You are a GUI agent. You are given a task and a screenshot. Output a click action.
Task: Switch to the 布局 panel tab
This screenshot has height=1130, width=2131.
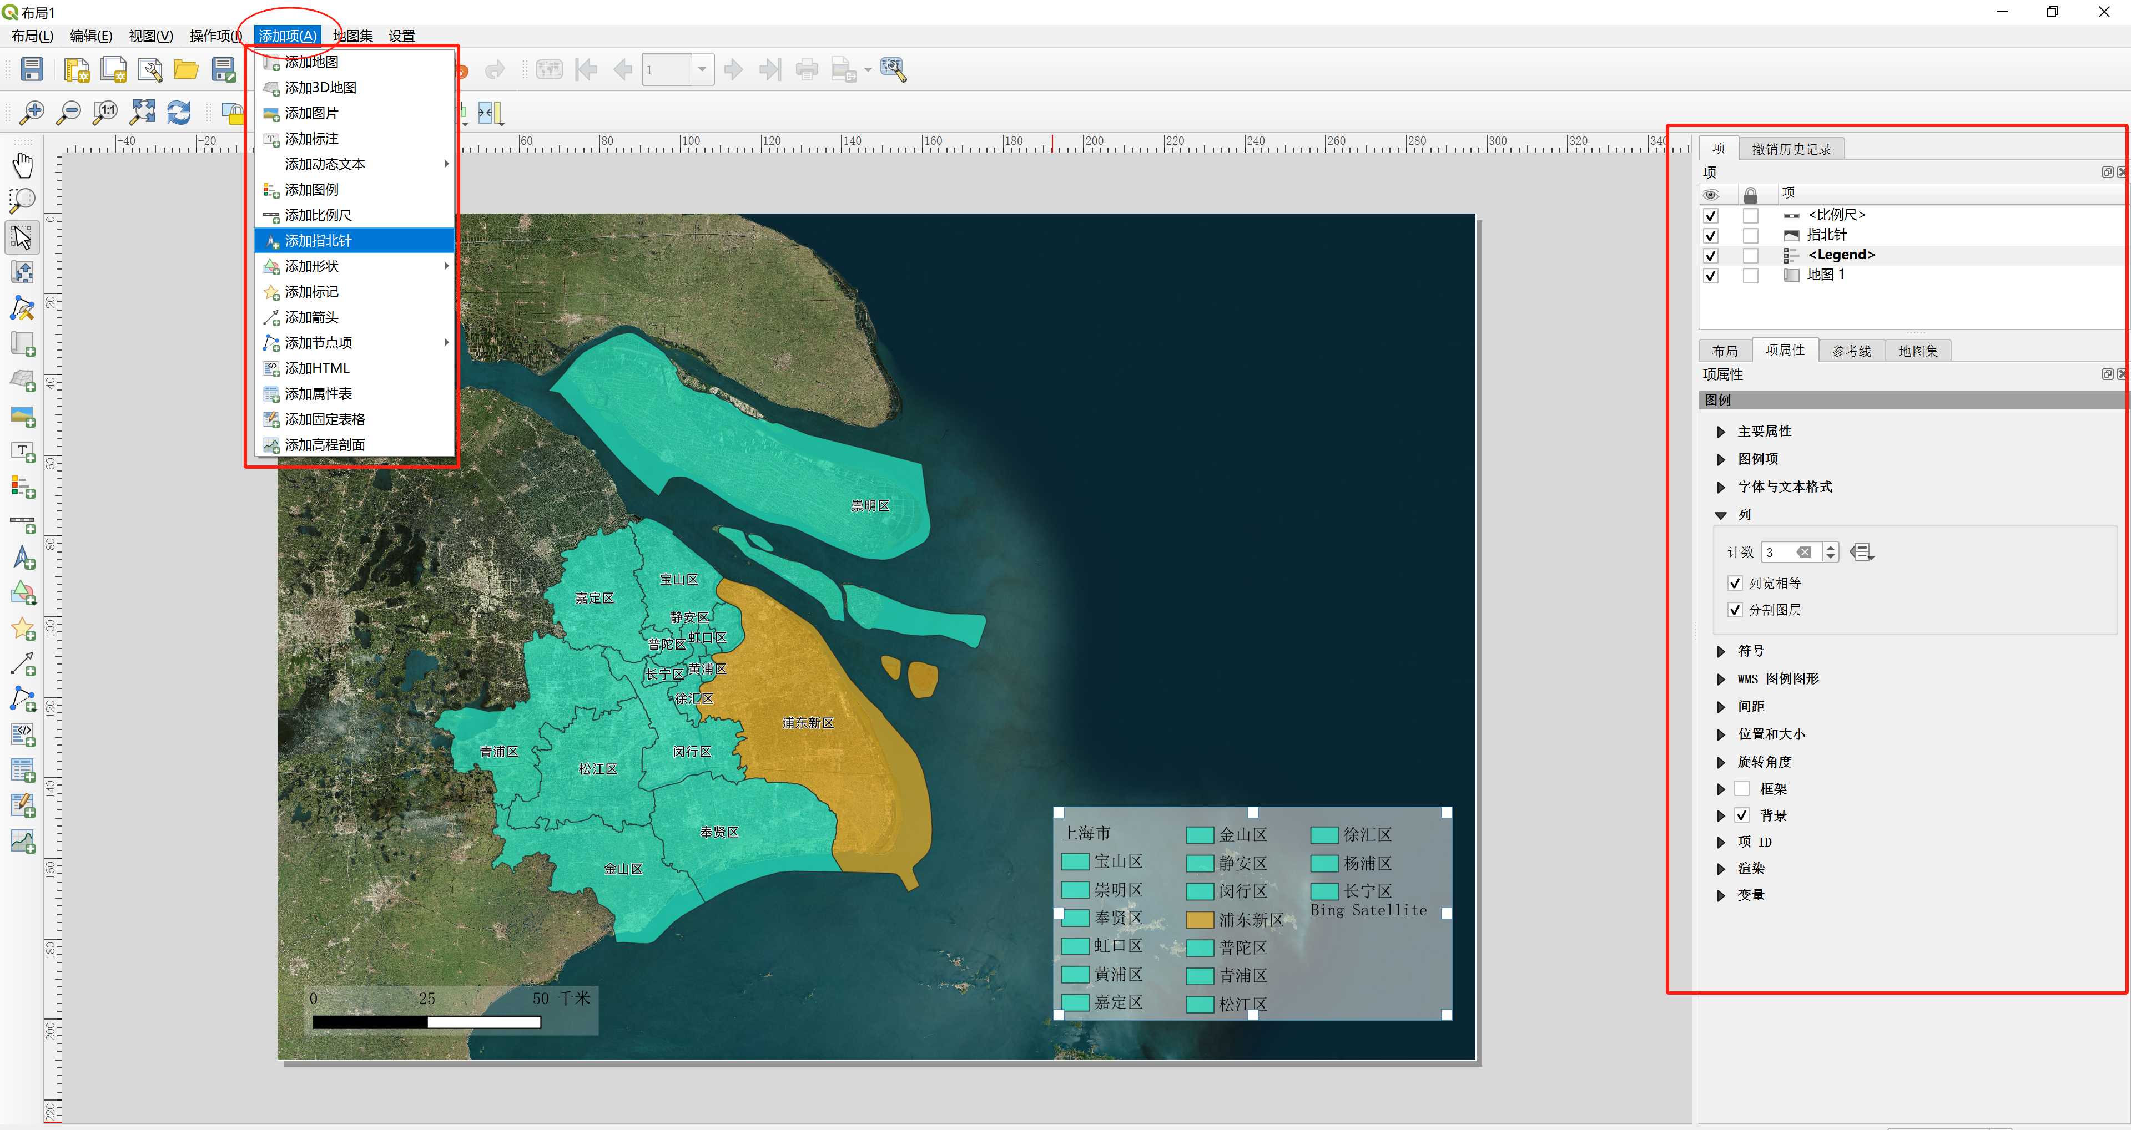[1725, 351]
